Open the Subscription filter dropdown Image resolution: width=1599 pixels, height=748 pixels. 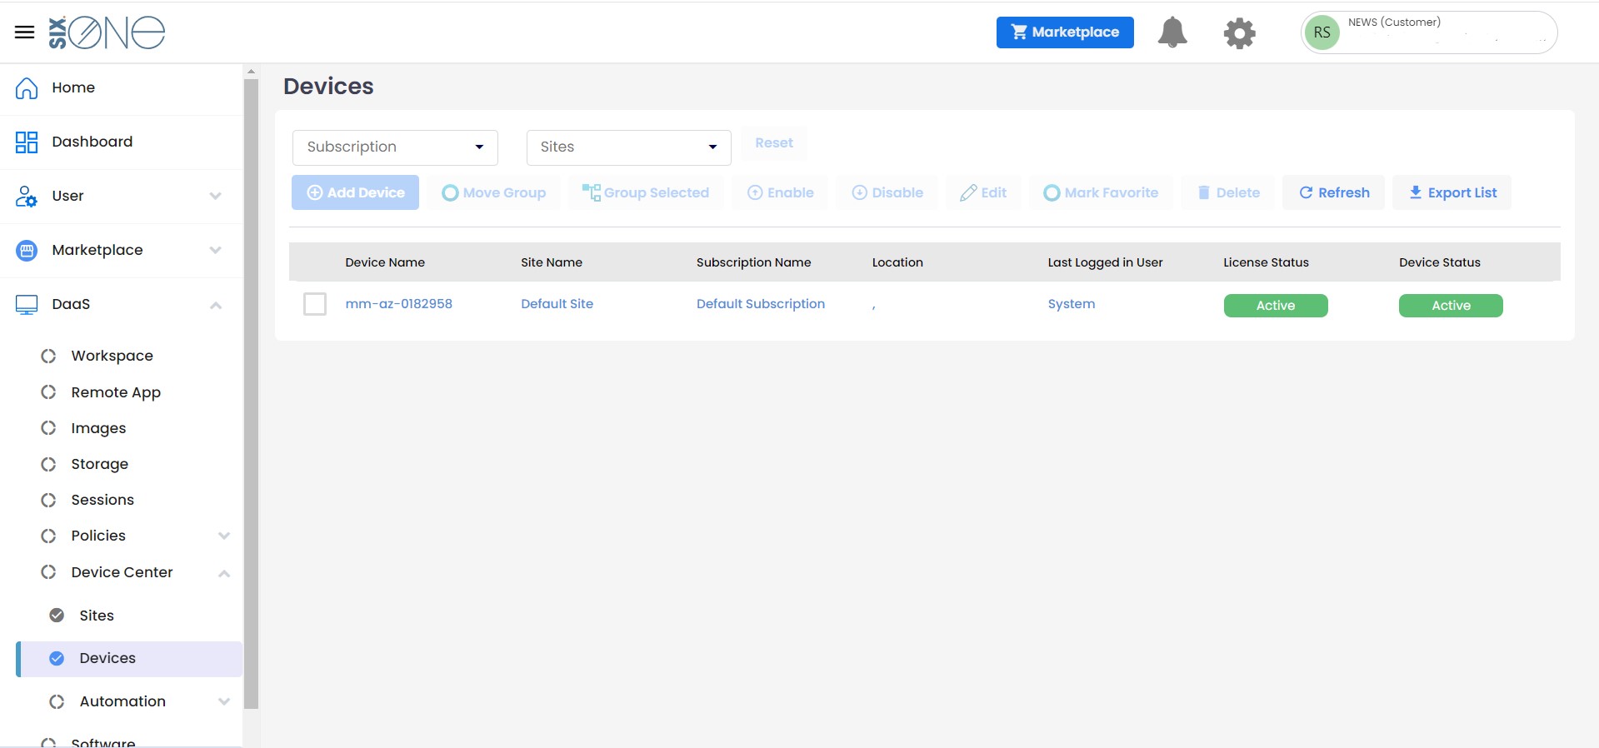[395, 147]
